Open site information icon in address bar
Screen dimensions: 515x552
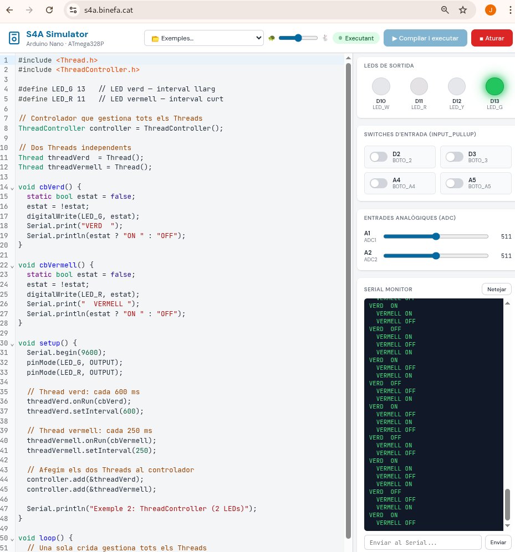74,10
